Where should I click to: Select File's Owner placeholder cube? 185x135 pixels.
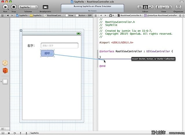tap(5, 63)
